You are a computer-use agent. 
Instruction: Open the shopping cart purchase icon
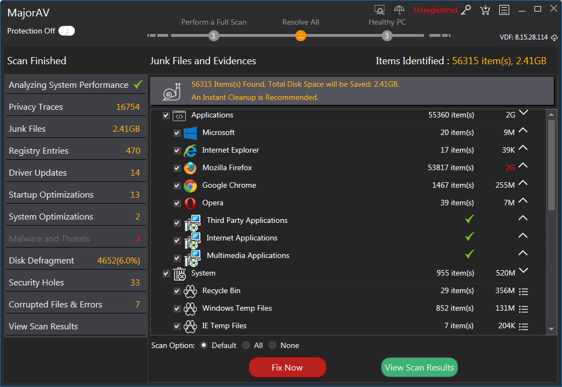[485, 10]
